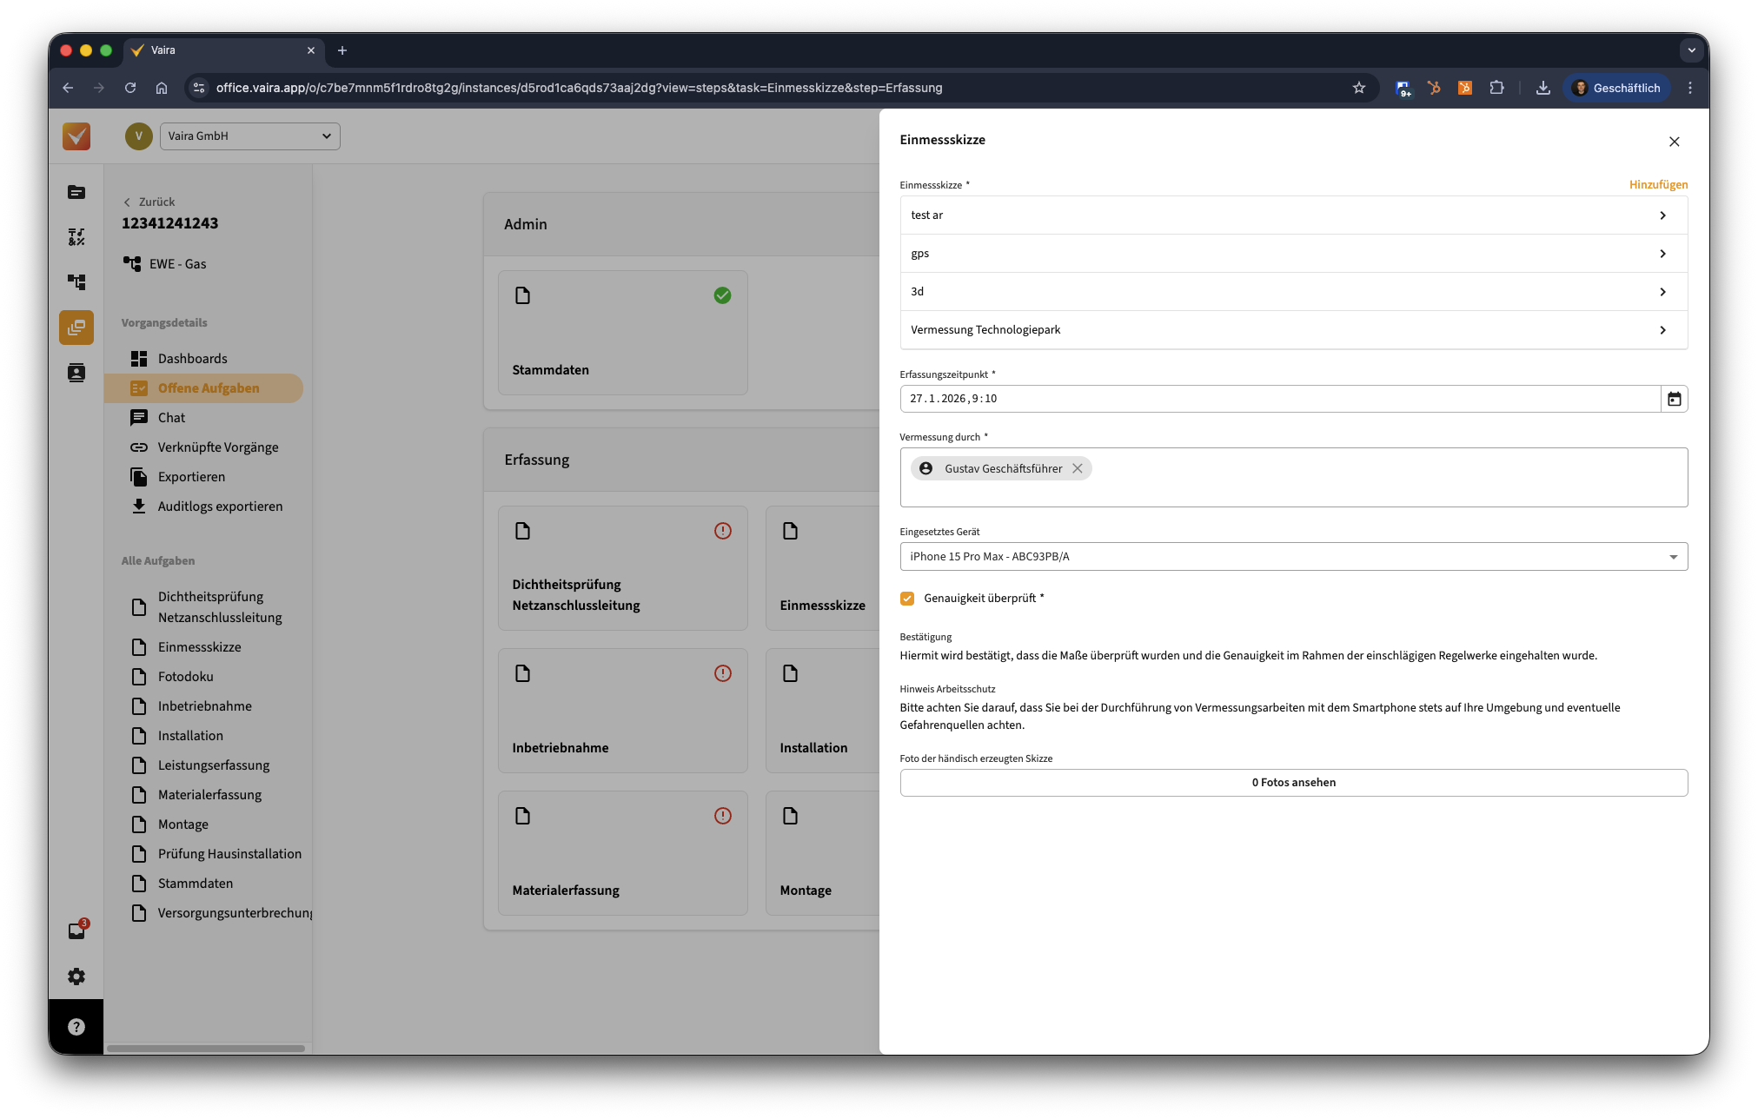The image size is (1758, 1119).
Task: Uncheck Genauigkeit überprüft checkbox
Action: click(x=907, y=599)
